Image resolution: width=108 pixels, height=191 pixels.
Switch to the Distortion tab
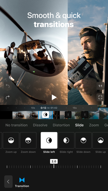pyautogui.click(x=61, y=125)
